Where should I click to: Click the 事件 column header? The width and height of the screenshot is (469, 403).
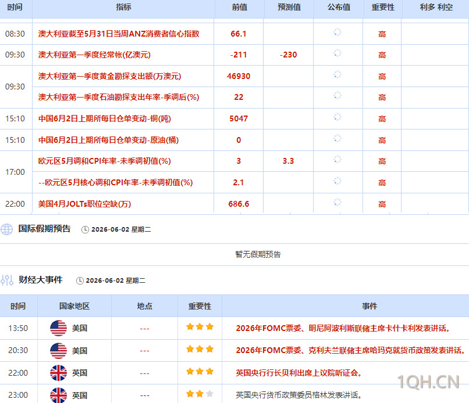(369, 306)
